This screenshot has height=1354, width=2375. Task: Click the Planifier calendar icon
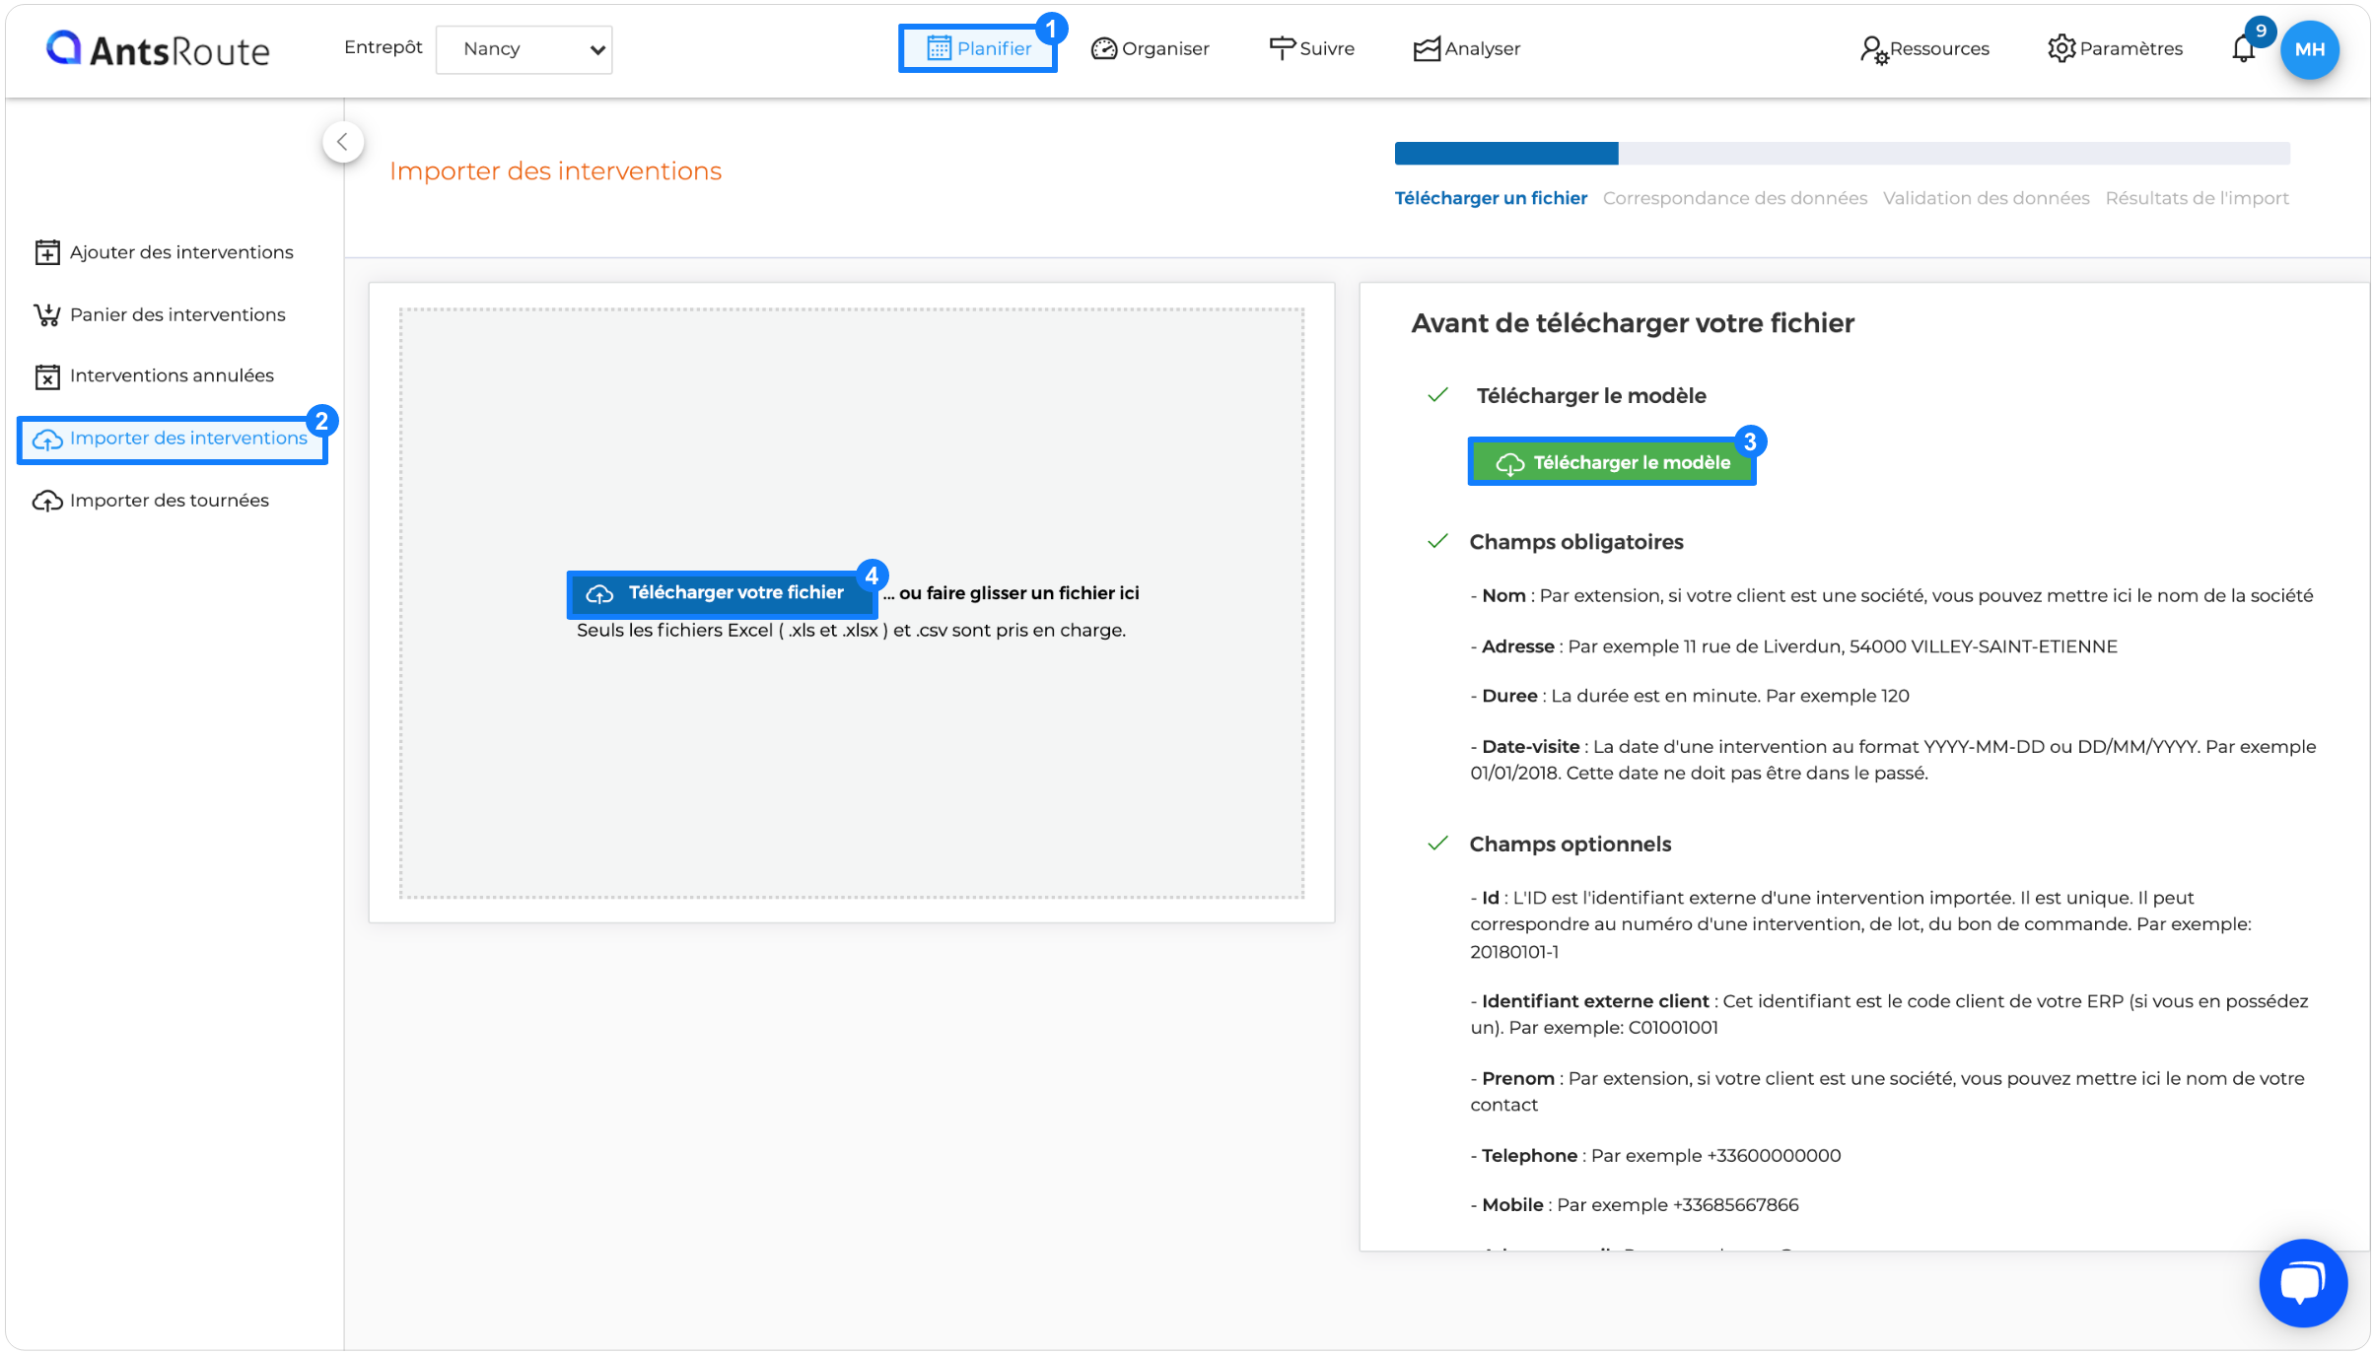point(939,48)
